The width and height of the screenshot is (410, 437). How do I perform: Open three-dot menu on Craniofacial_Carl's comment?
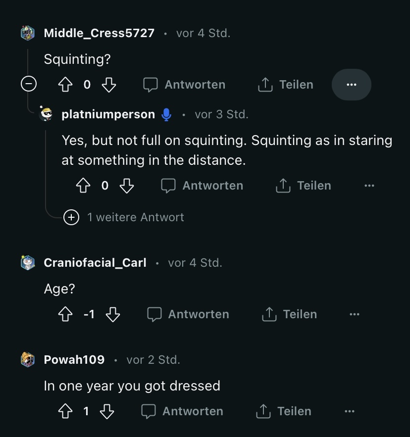click(355, 314)
